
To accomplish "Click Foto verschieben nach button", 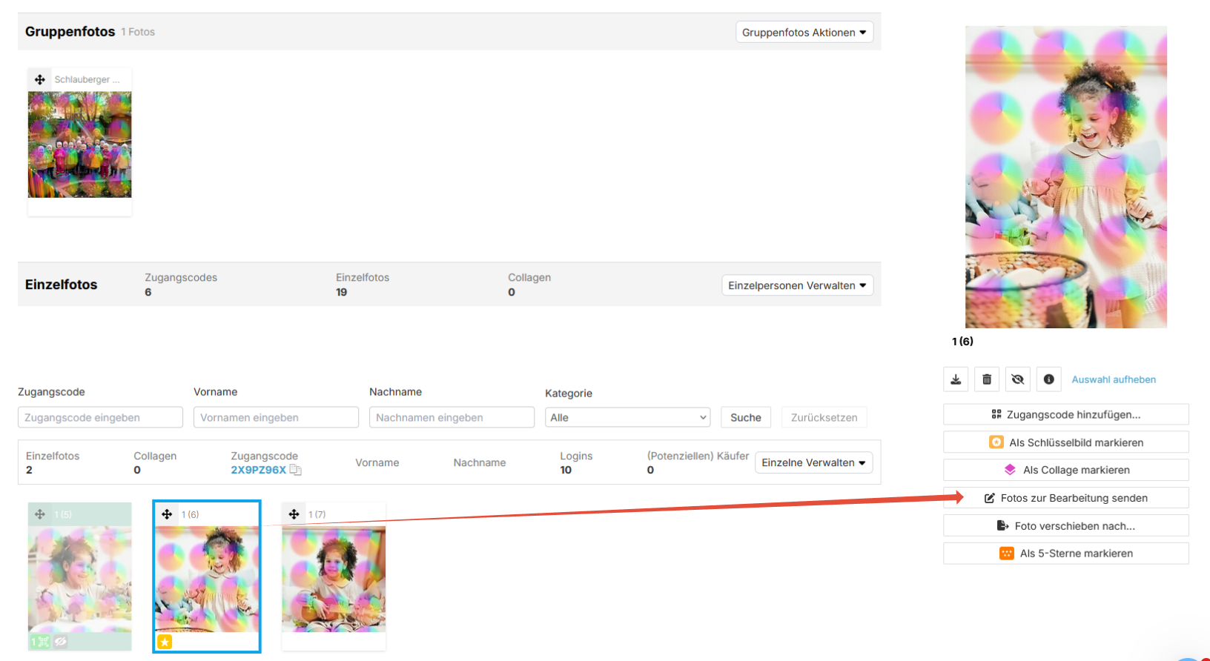I will (1066, 525).
